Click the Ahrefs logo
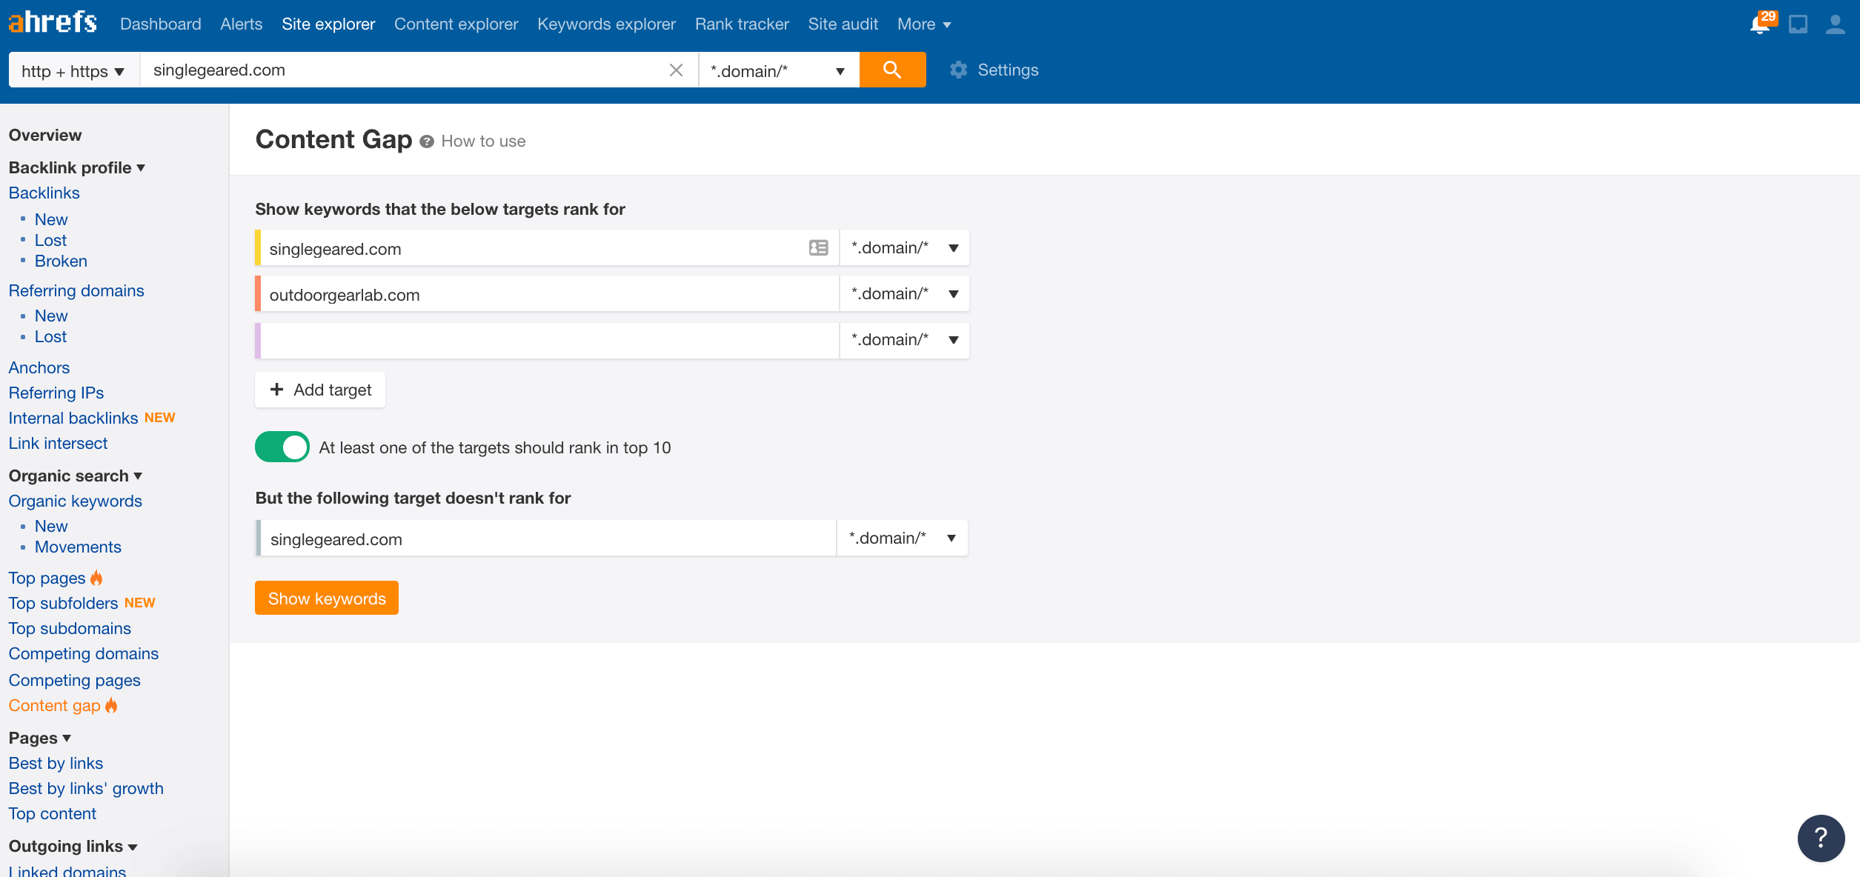 tap(53, 22)
